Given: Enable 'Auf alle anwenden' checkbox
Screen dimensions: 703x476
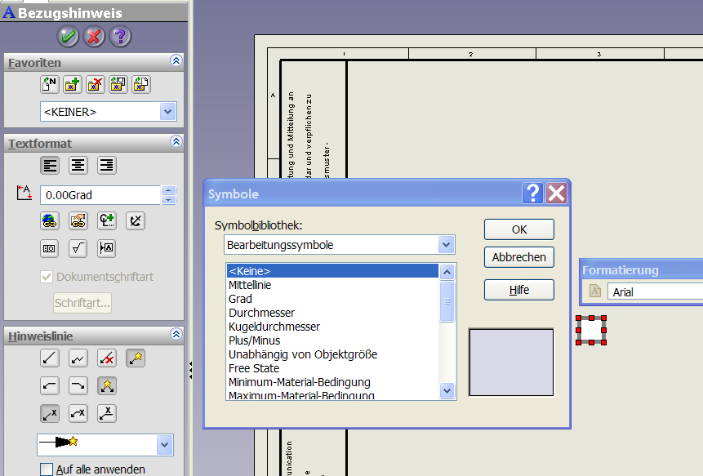Looking at the screenshot, I should (47, 469).
